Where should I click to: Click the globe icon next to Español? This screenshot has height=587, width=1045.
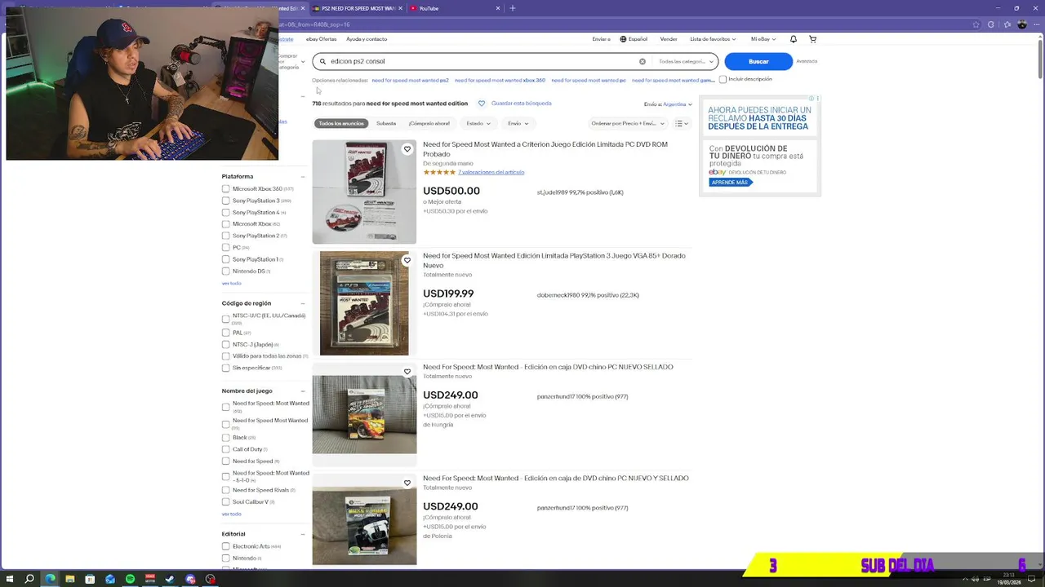coord(623,39)
